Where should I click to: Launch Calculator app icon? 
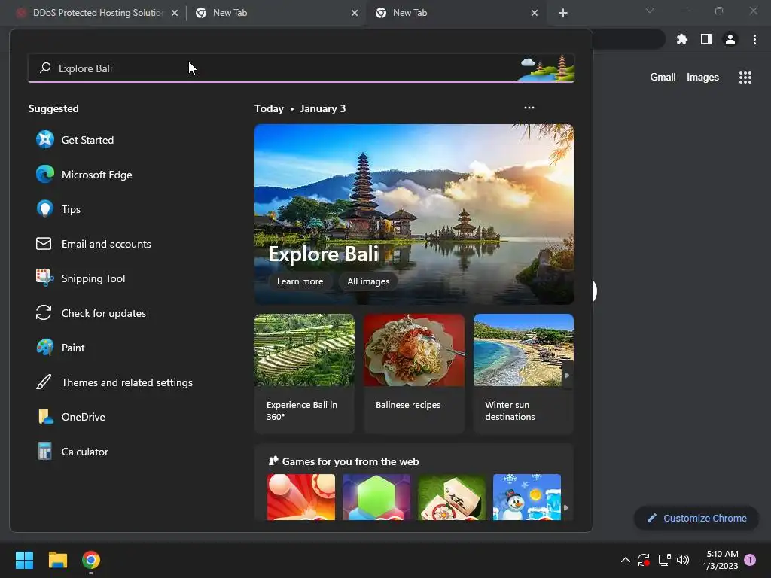pyautogui.click(x=44, y=452)
